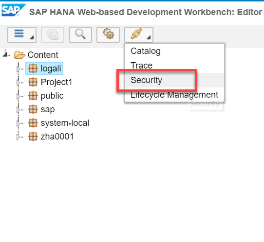Click the chain link navigation icon
This screenshot has width=264, height=242.
(136, 34)
